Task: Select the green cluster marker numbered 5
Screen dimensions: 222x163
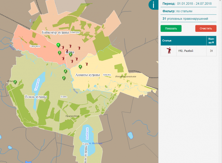Action: pos(60,53)
